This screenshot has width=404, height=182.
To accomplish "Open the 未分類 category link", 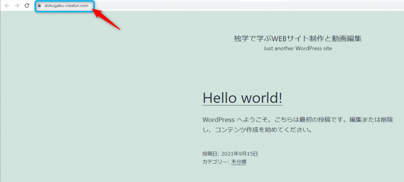I will point(239,162).
